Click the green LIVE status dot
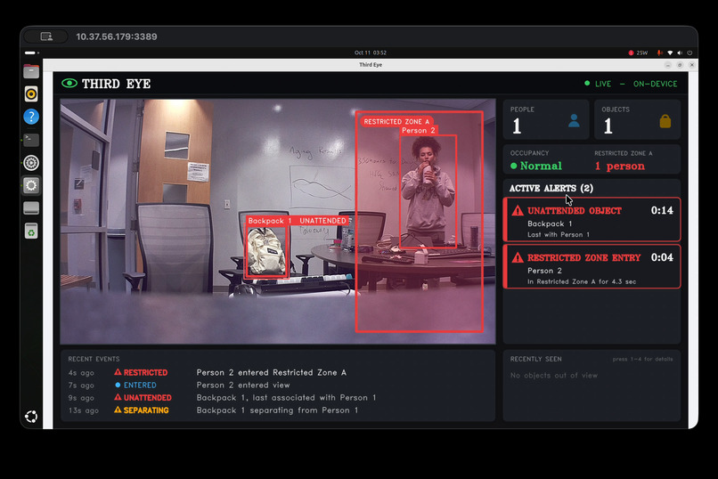This screenshot has height=479, width=718. [x=587, y=84]
